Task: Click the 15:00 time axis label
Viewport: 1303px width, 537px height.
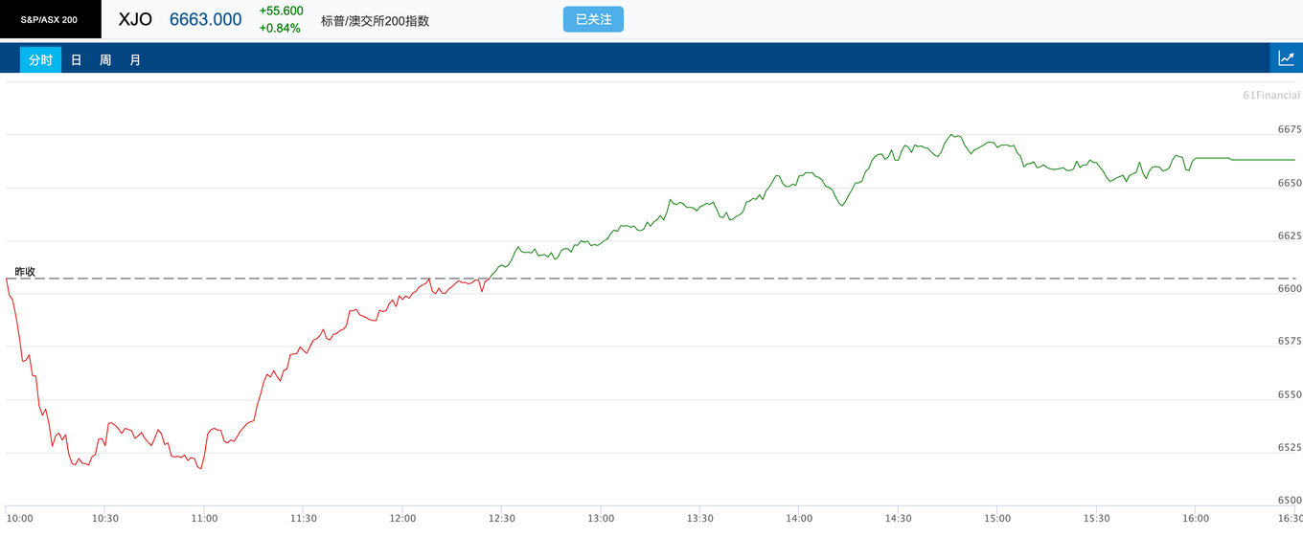Action: (997, 519)
